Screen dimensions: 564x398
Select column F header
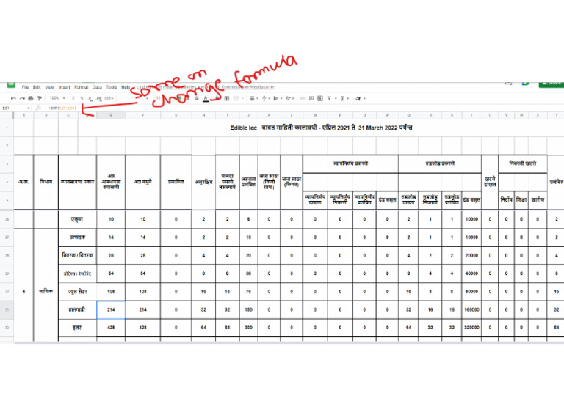(x=142, y=115)
